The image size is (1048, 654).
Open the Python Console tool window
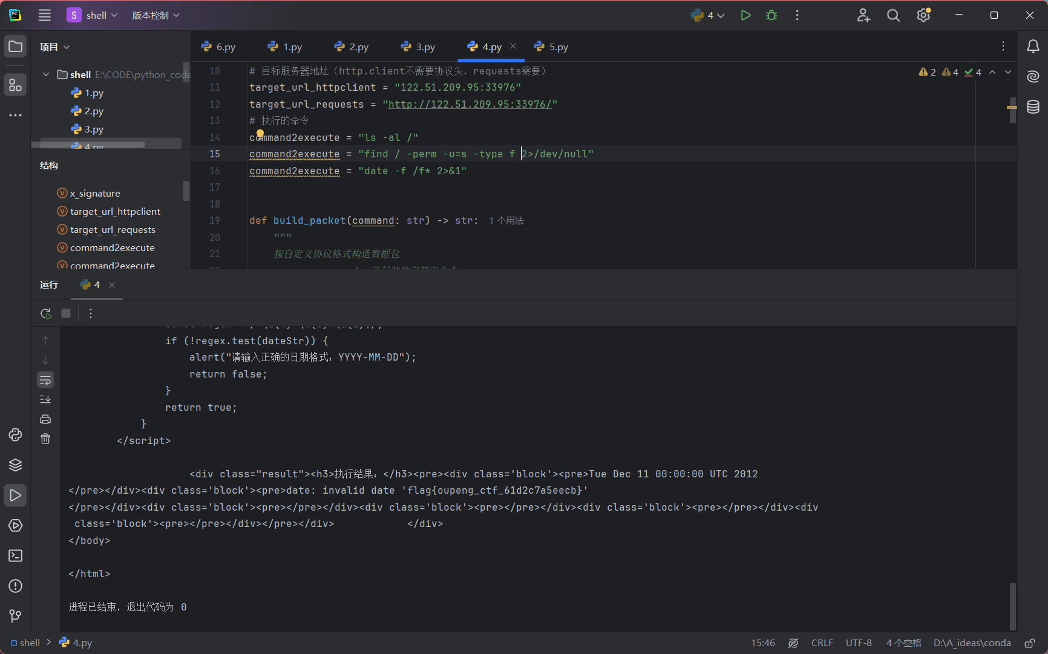(16, 434)
